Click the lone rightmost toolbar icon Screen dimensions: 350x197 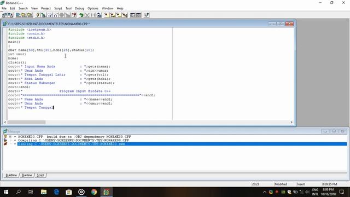click(x=147, y=15)
